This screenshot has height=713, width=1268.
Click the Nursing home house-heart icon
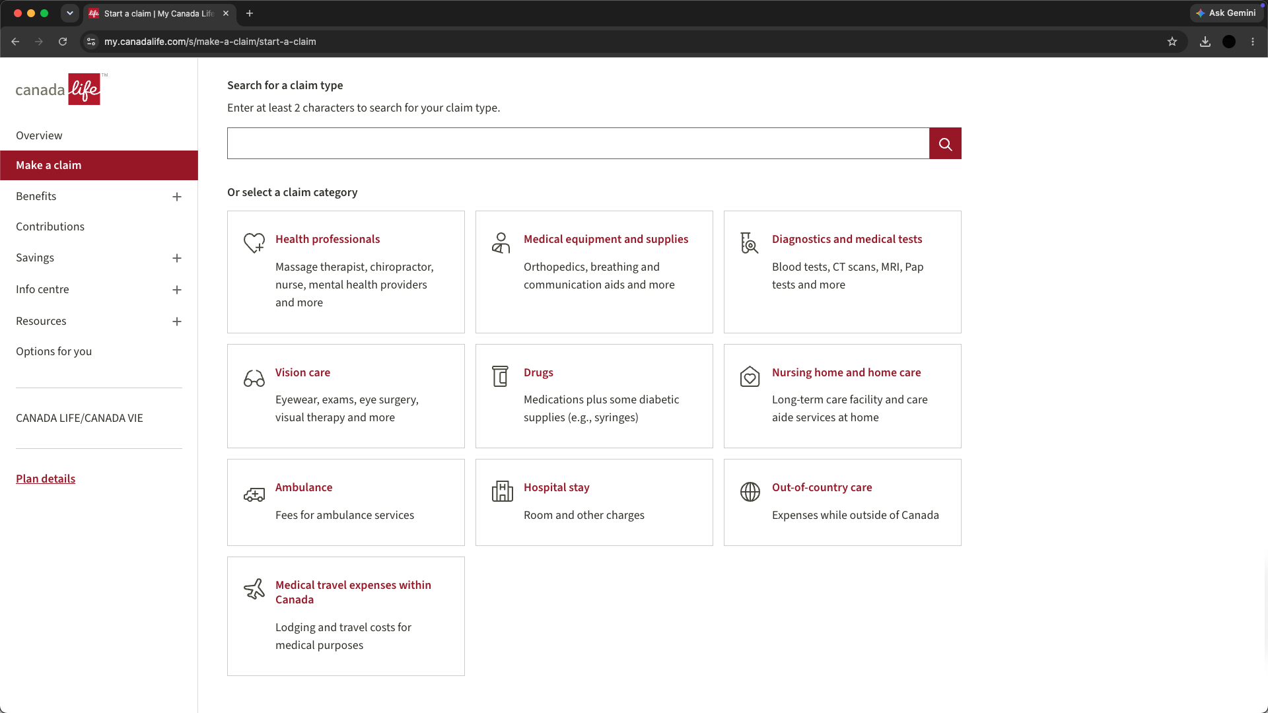[x=750, y=376]
